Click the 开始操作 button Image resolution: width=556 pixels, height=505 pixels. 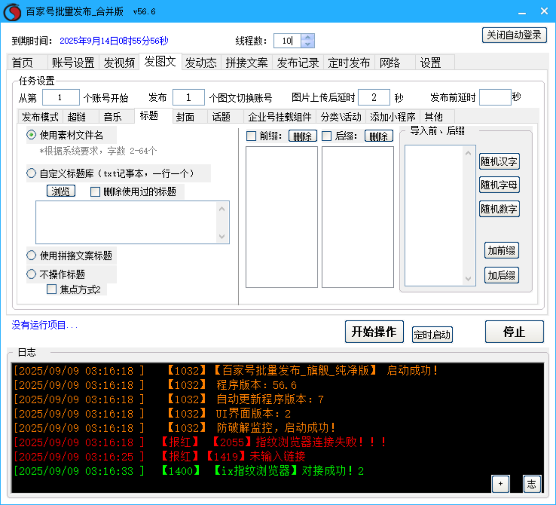coord(374,332)
